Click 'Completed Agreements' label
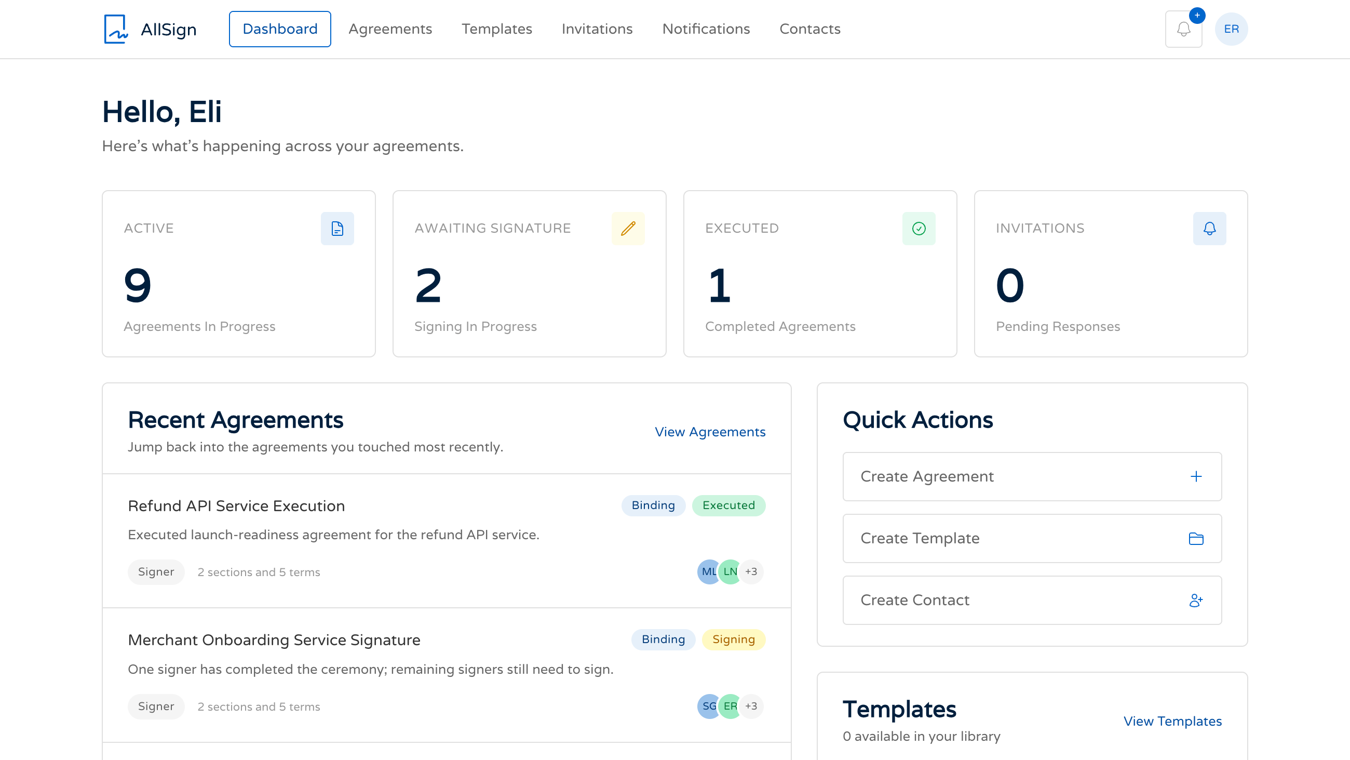This screenshot has width=1350, height=760. click(780, 326)
